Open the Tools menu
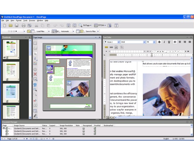Viewport: 194px width, 155px height. point(25,20)
